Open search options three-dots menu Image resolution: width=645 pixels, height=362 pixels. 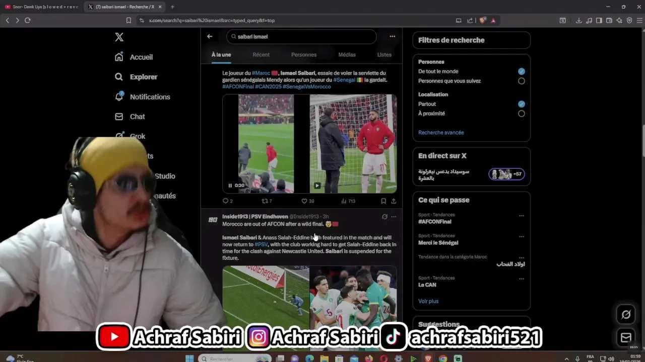pos(392,36)
